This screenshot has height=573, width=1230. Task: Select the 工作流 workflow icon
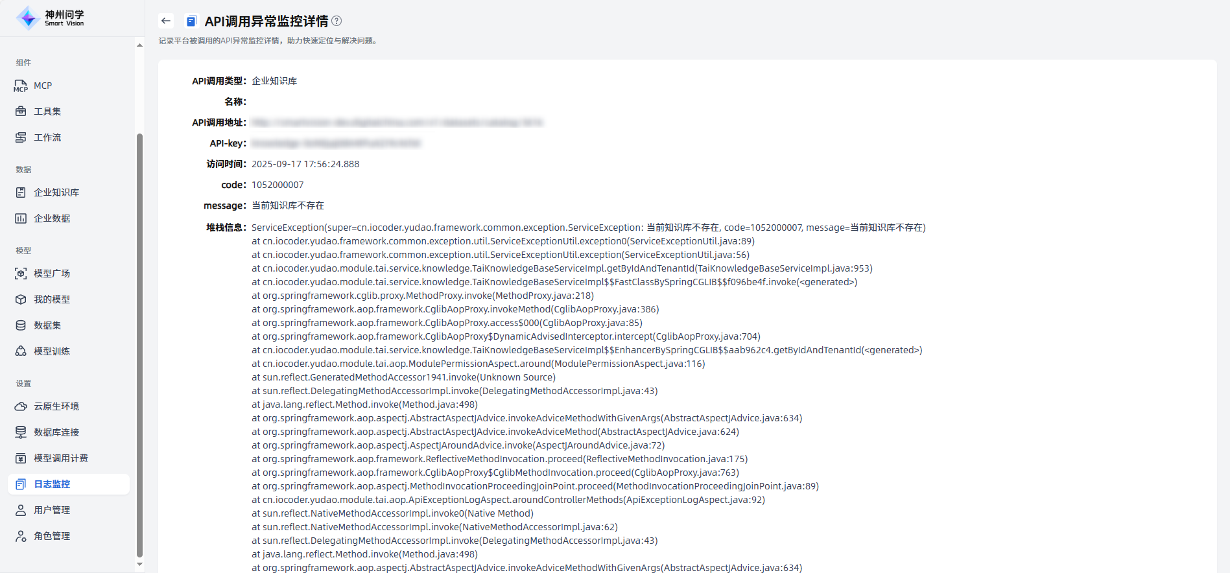(x=21, y=137)
